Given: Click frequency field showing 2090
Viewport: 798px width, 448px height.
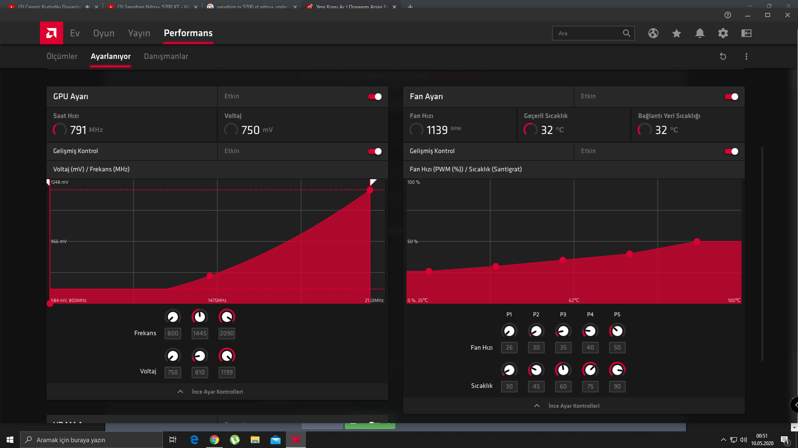Looking at the screenshot, I should click(227, 334).
